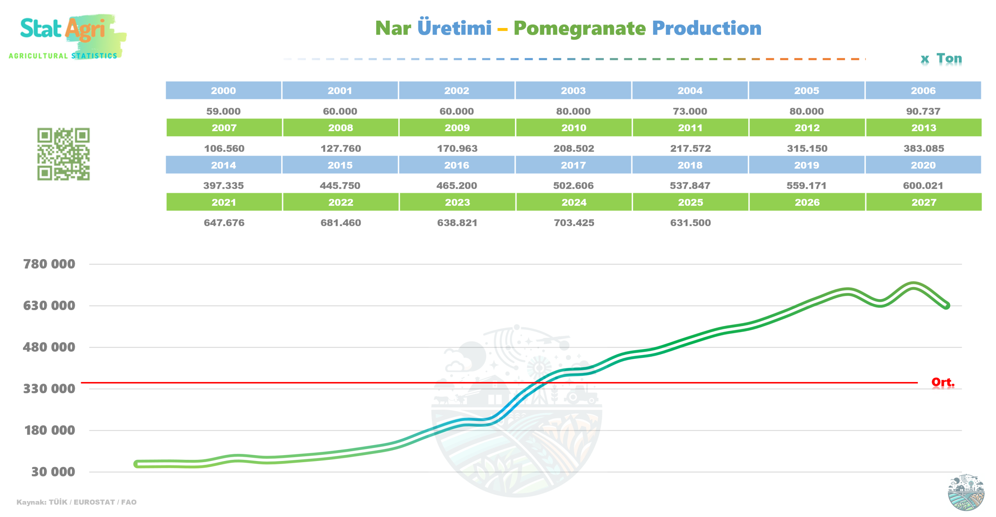Image resolution: width=996 pixels, height=517 pixels.
Task: Click the 2024 green header cell
Action: pyautogui.click(x=573, y=202)
